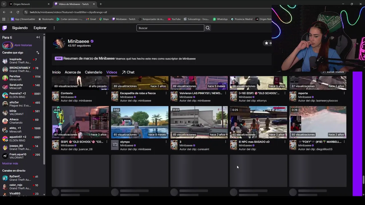Open options menu for Contexto clip
The height and width of the screenshot is (205, 365).
[107, 93]
